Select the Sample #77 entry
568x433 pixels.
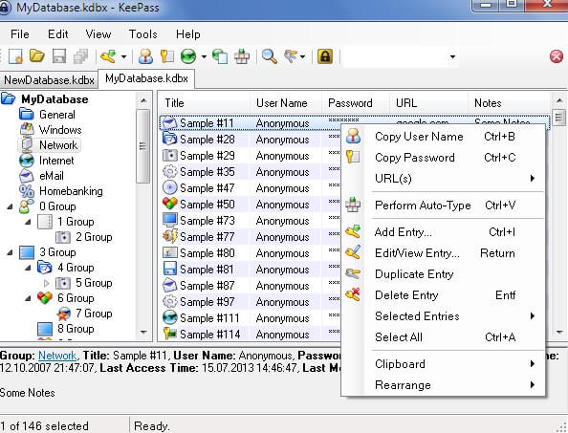click(208, 237)
